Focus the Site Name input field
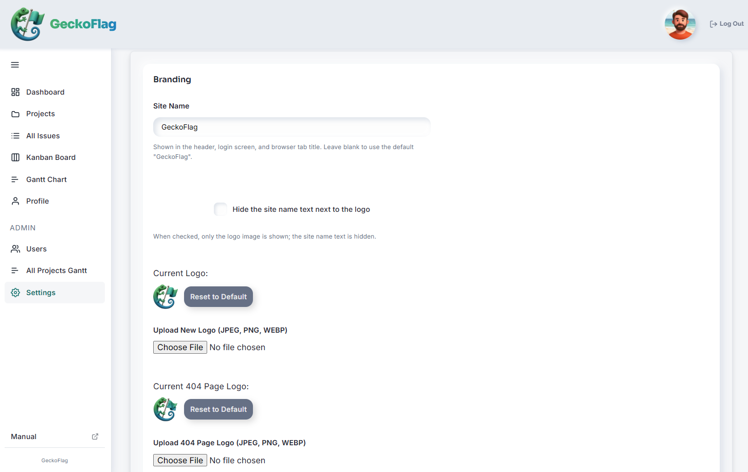This screenshot has height=472, width=748. 292,127
